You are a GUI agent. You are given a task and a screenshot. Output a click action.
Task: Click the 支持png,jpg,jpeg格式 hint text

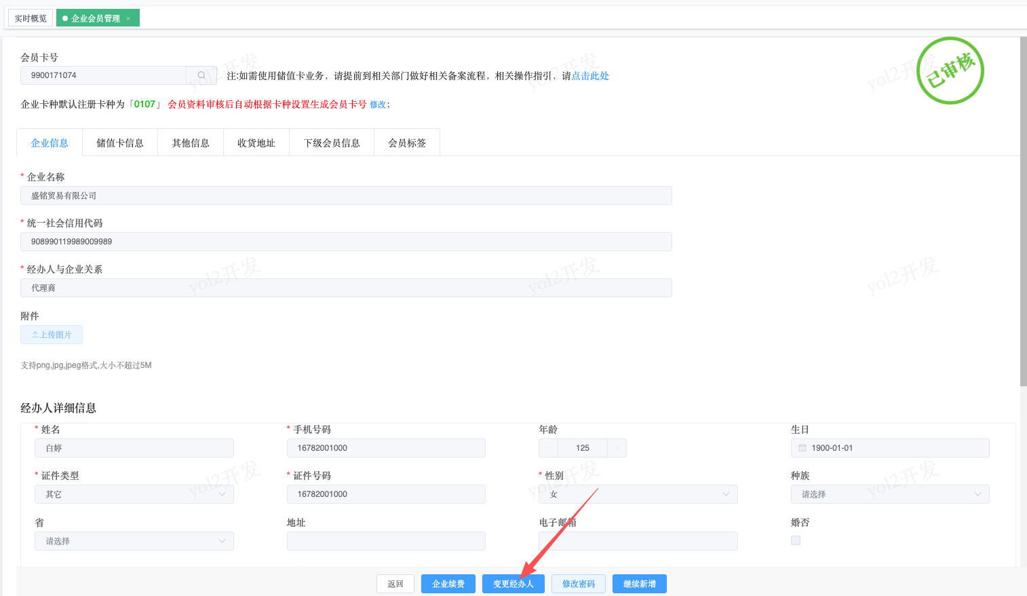coord(86,365)
